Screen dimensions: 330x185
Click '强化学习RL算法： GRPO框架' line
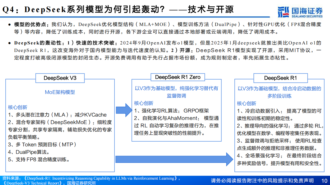tap(171, 111)
